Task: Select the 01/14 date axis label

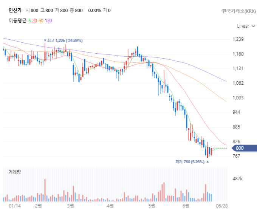Action: pos(15,206)
